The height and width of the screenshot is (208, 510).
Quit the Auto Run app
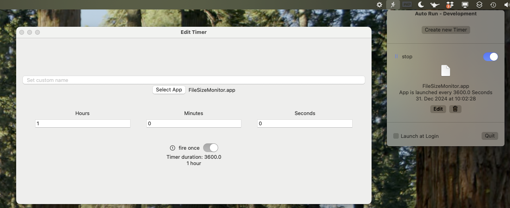490,136
